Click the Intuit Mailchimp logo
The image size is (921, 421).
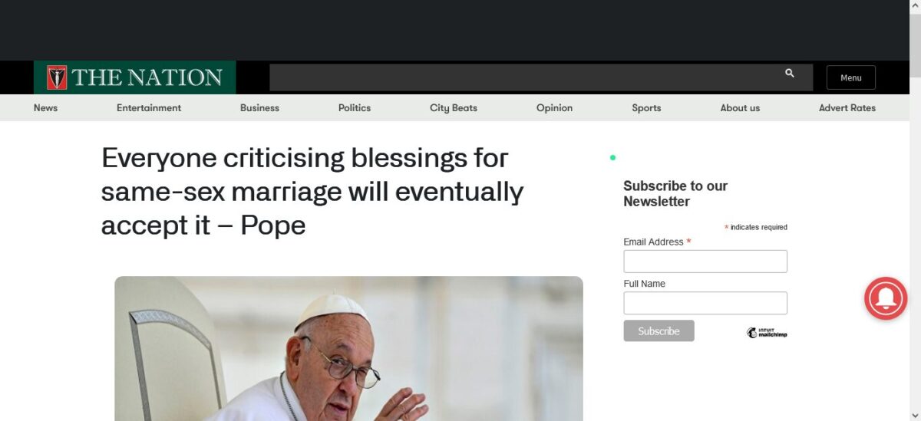[767, 333]
